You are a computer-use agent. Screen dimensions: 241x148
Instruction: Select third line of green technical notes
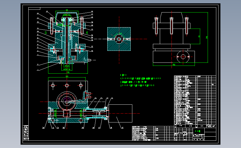coord(137,85)
